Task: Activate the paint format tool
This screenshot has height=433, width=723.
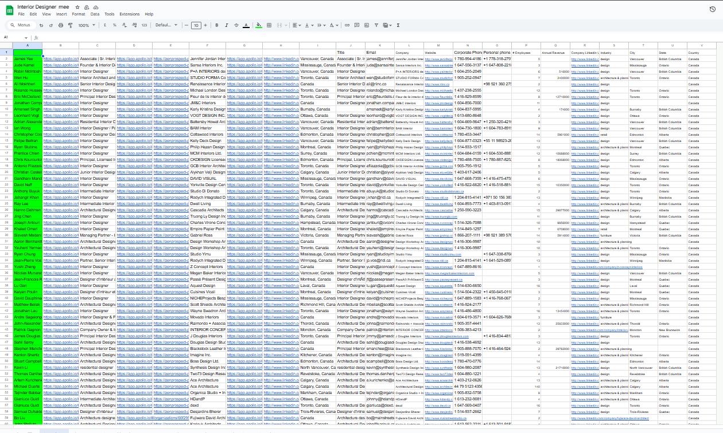Action: pos(70,25)
